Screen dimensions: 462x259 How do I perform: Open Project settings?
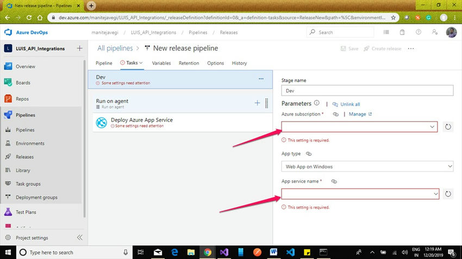point(32,238)
